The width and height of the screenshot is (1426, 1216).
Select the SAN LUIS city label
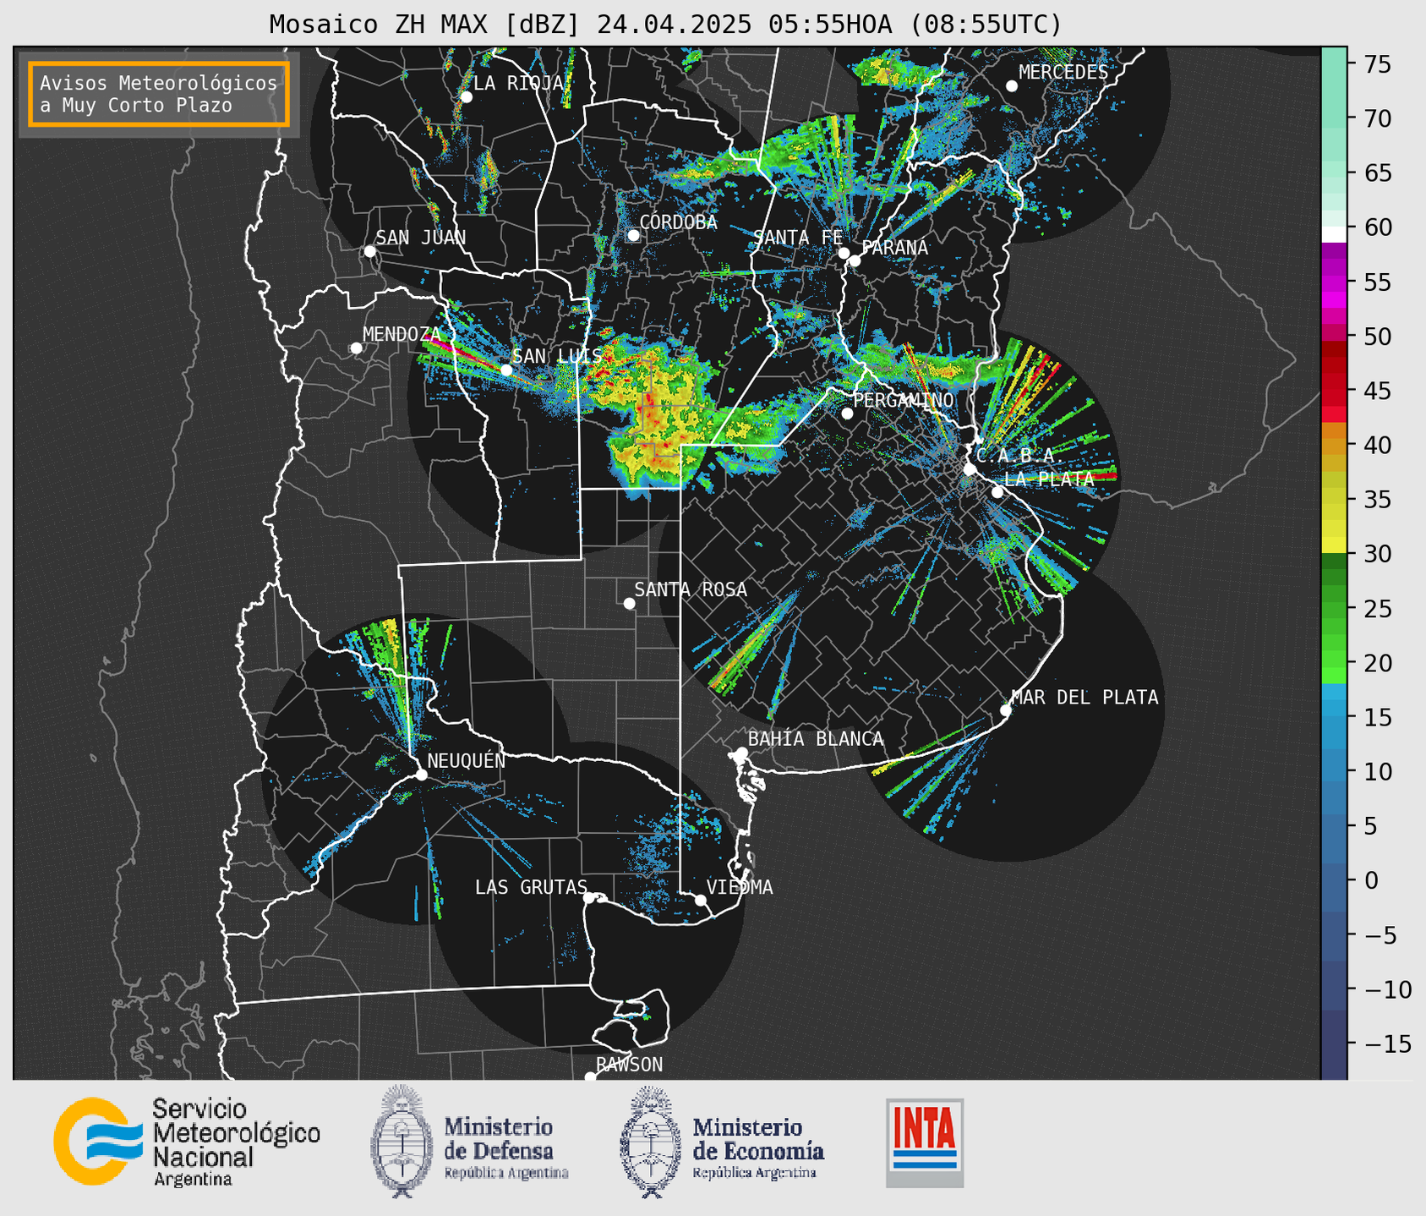pos(557,356)
